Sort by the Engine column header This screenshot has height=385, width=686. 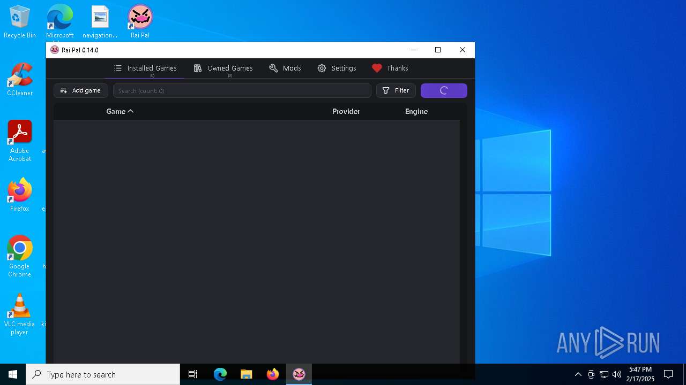click(416, 111)
